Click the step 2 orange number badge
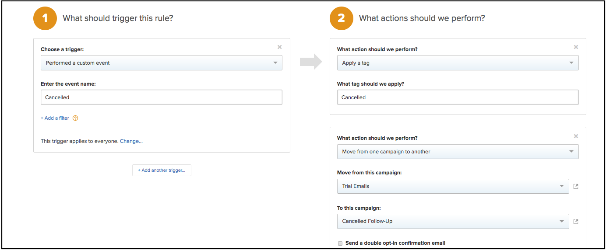606x250 pixels. click(341, 18)
